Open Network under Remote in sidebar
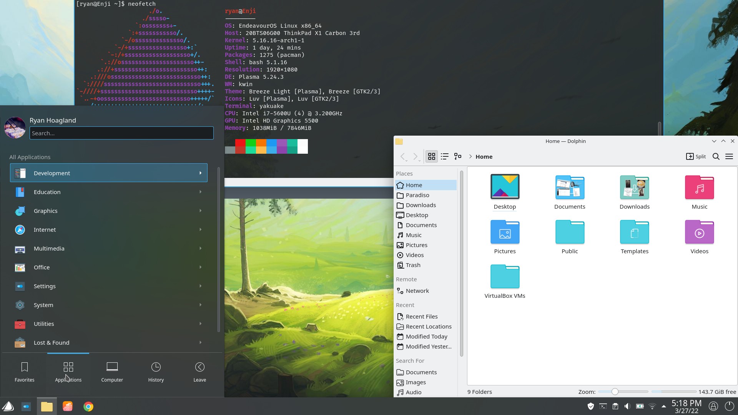This screenshot has width=738, height=415. [426, 291]
